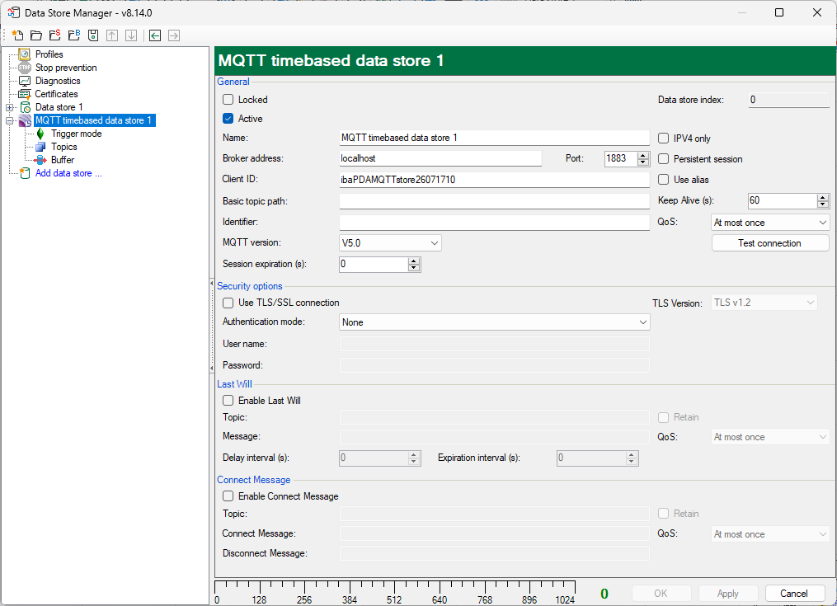
Task: Click the open folder toolbar icon
Action: pyautogui.click(x=36, y=35)
